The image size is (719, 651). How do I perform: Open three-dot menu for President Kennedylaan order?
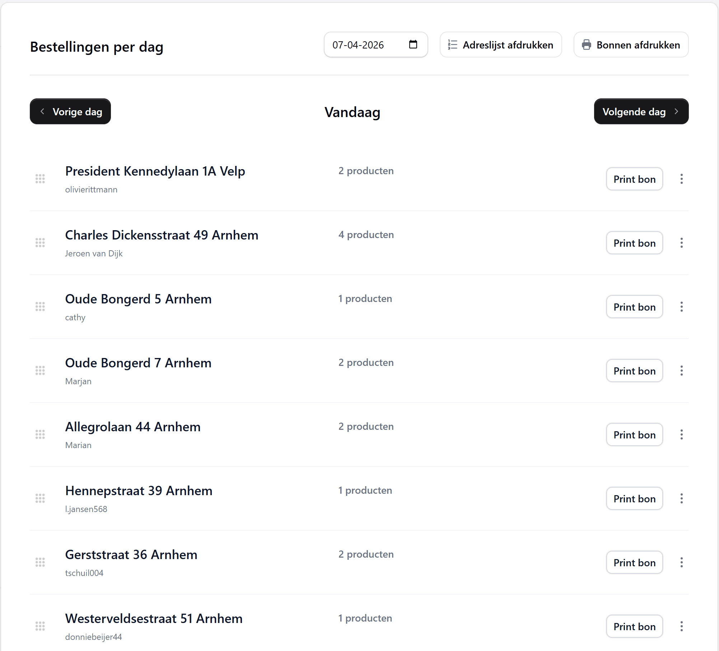681,179
